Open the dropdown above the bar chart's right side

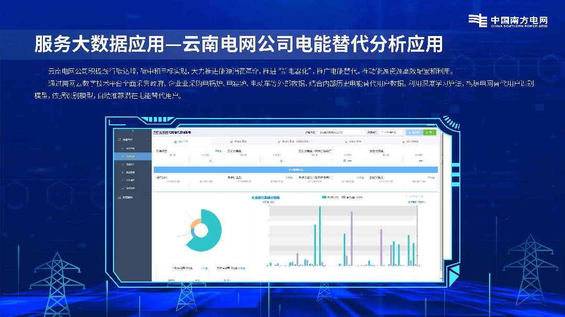(x=421, y=196)
